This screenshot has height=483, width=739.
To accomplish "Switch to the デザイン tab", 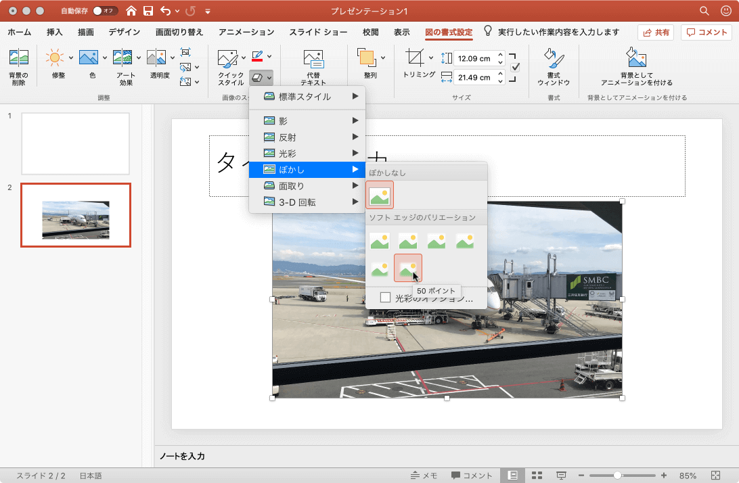I will click(124, 32).
